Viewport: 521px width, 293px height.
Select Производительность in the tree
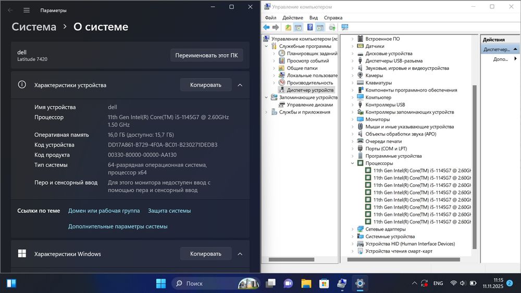[x=309, y=83]
